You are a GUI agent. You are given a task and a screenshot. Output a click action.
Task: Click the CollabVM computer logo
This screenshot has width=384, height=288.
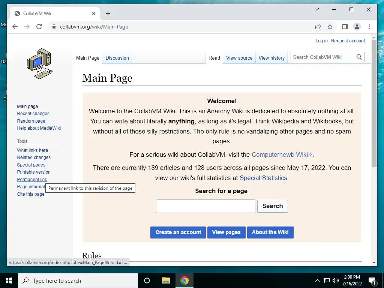(39, 64)
